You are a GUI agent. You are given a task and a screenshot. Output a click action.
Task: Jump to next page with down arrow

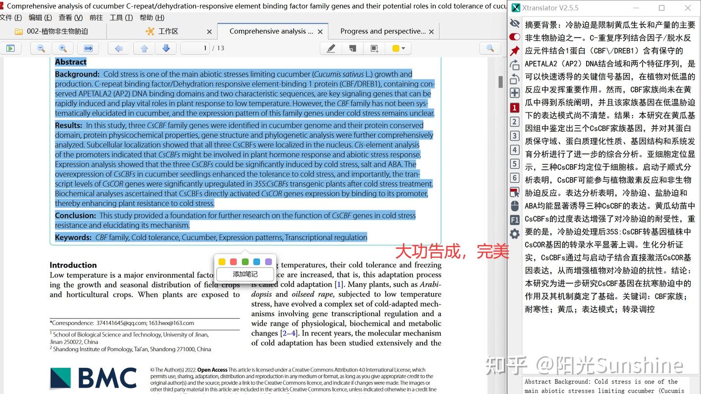tap(166, 48)
